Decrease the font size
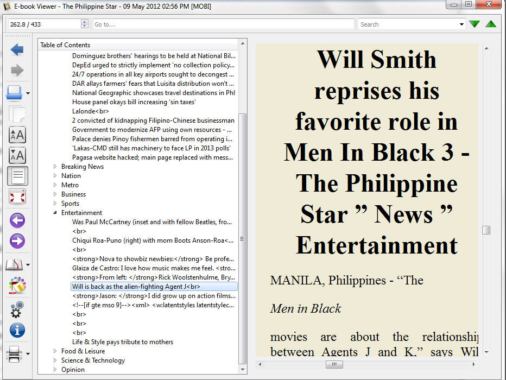Screen dimensions: 506x380 coord(17,156)
